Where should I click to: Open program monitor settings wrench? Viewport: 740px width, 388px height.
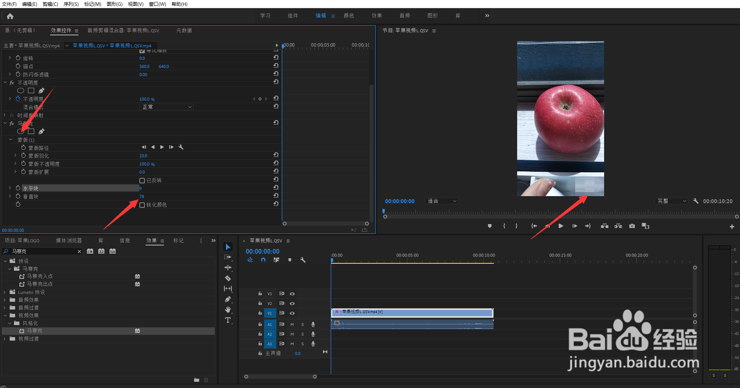click(696, 201)
